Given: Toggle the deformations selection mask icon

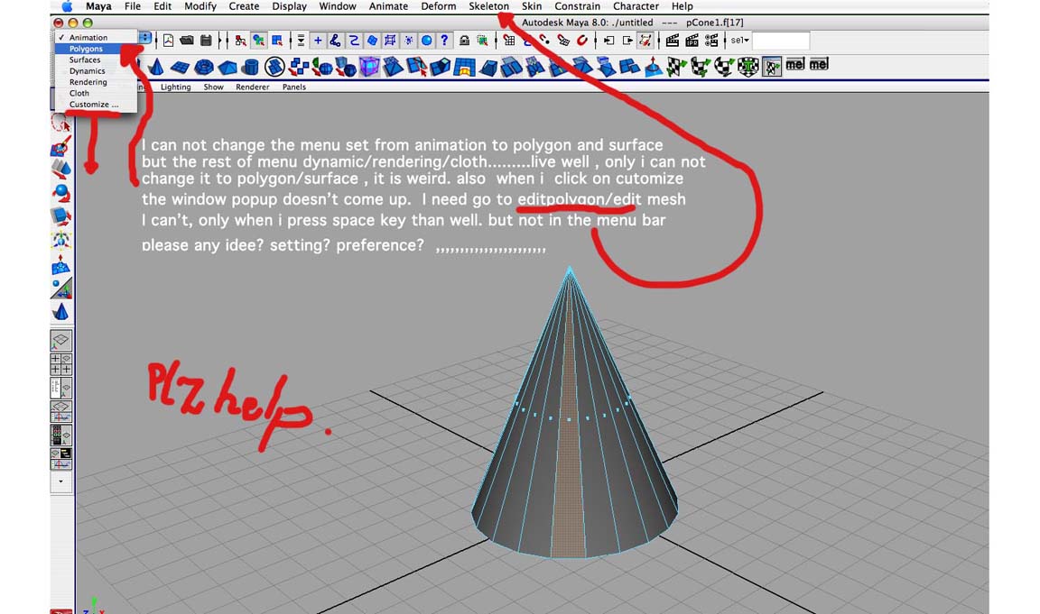Looking at the screenshot, I should click(390, 41).
